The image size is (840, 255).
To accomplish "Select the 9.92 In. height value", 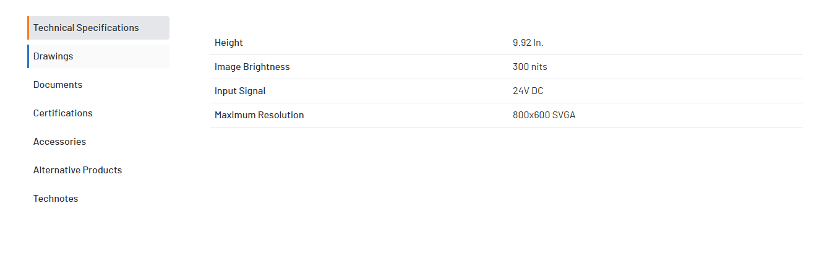I will (528, 43).
